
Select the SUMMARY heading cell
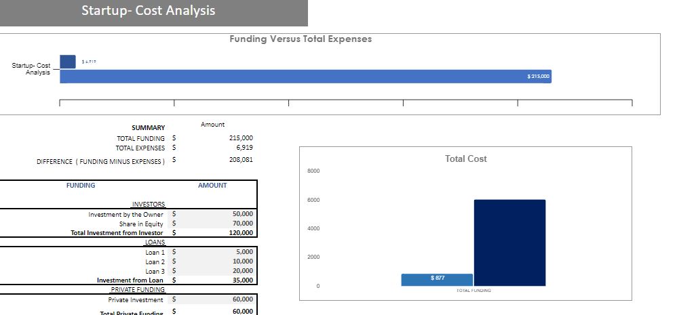click(148, 128)
